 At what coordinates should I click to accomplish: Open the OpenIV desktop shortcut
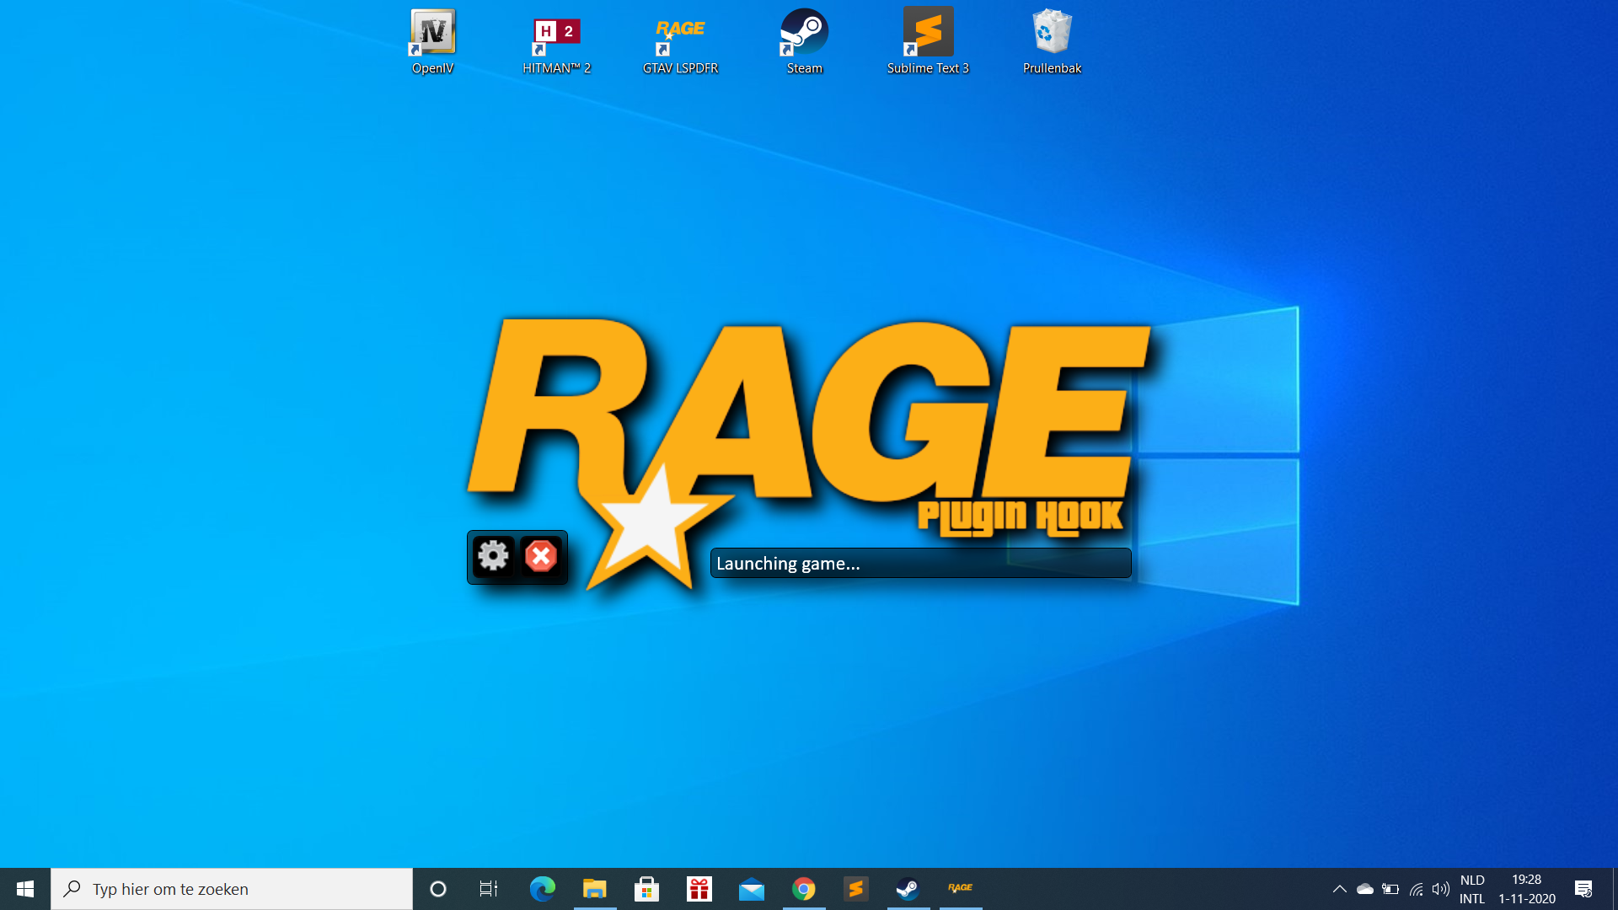click(432, 42)
